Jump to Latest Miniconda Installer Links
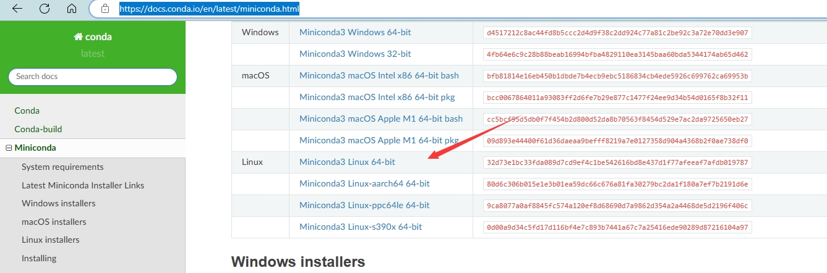 83,185
